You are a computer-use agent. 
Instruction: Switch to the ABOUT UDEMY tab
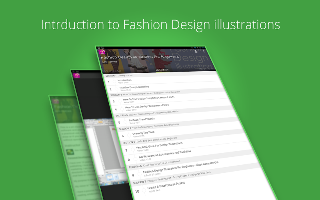112,71
